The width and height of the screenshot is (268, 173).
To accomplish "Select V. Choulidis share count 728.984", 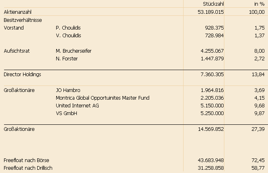I will coord(214,36).
